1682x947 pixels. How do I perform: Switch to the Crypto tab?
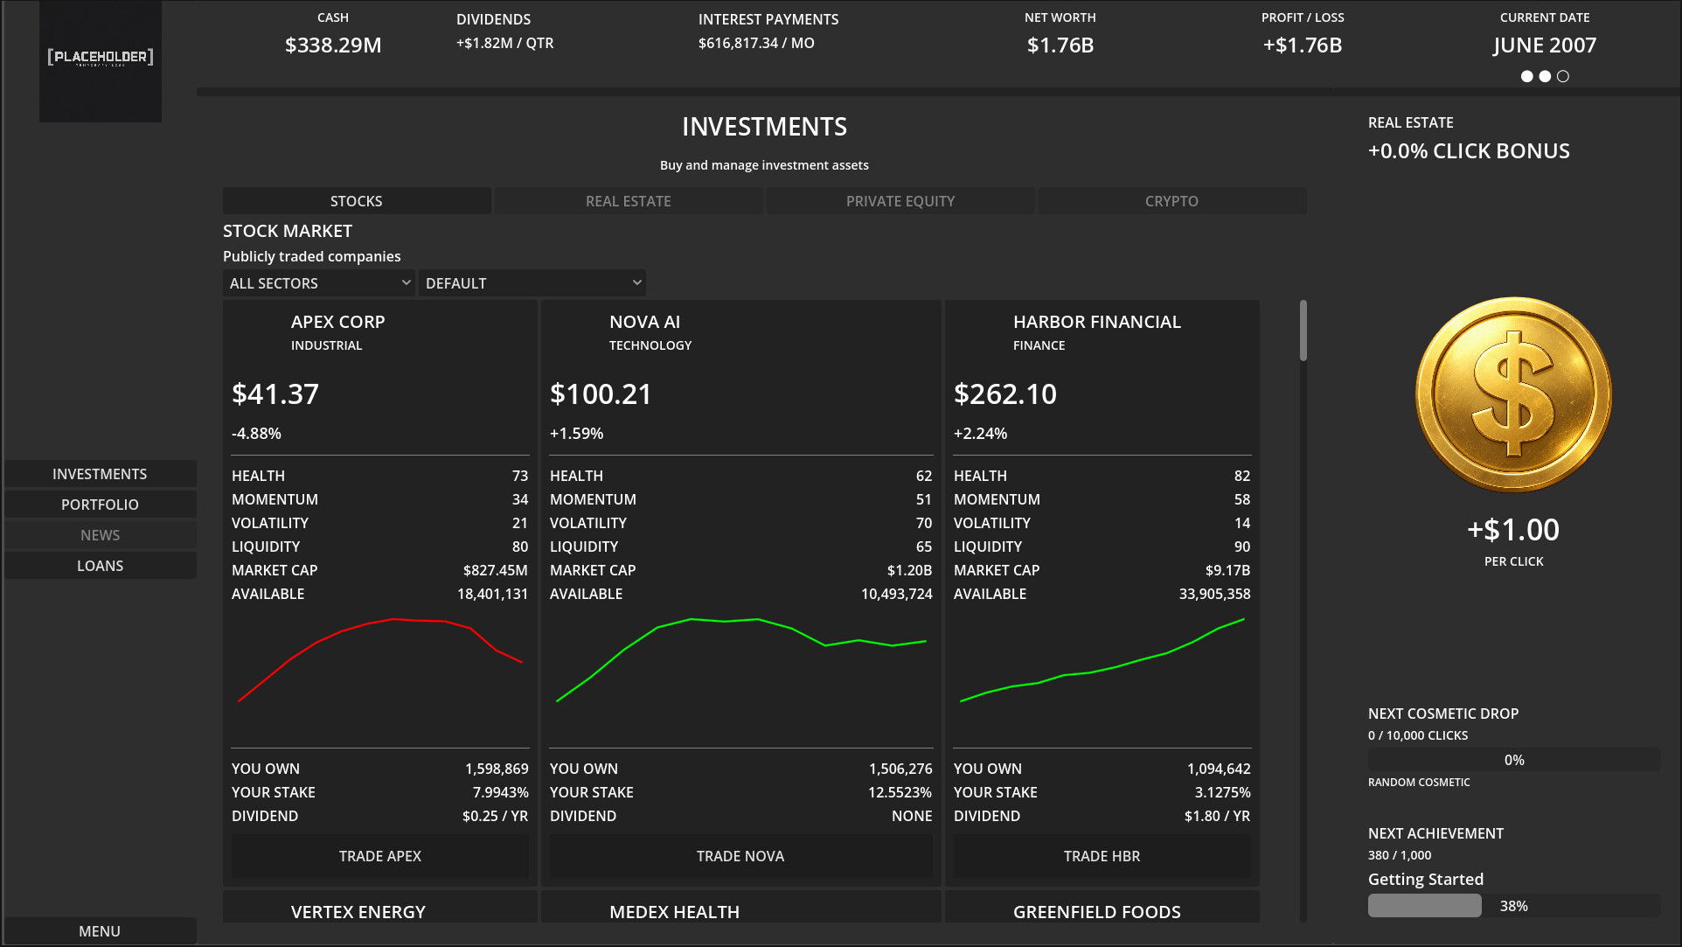(x=1172, y=201)
